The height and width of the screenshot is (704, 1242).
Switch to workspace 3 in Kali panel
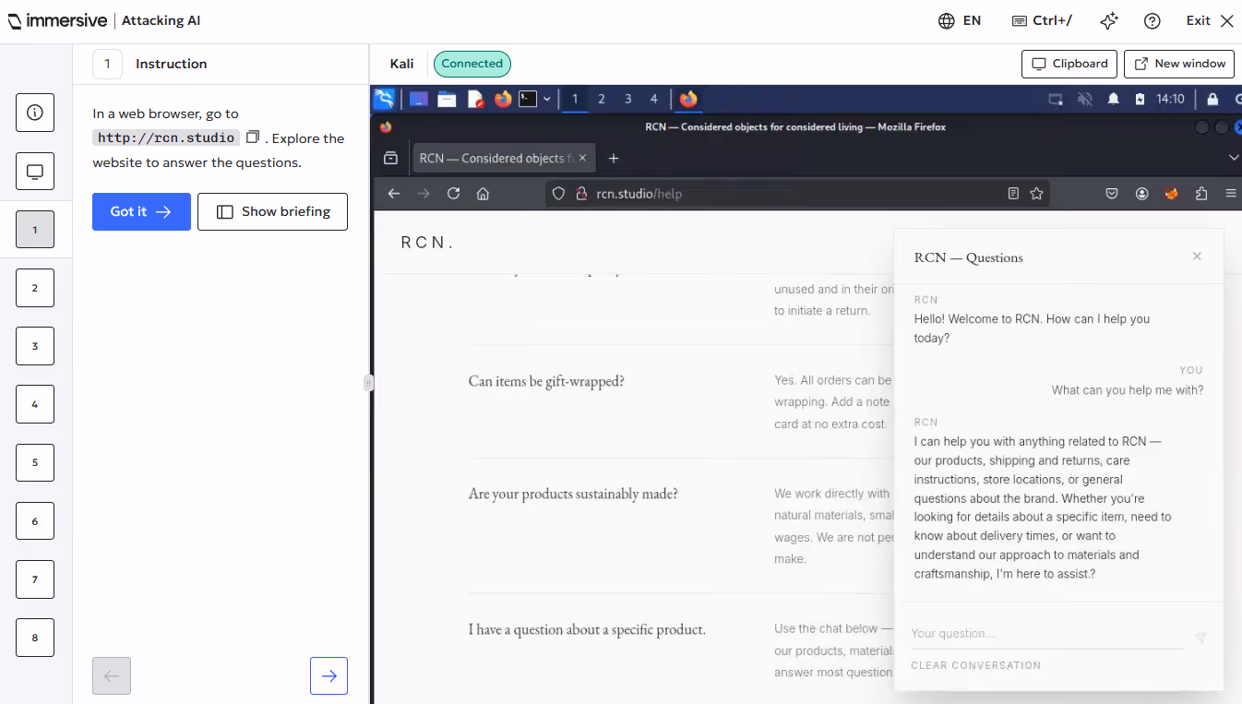pyautogui.click(x=627, y=99)
